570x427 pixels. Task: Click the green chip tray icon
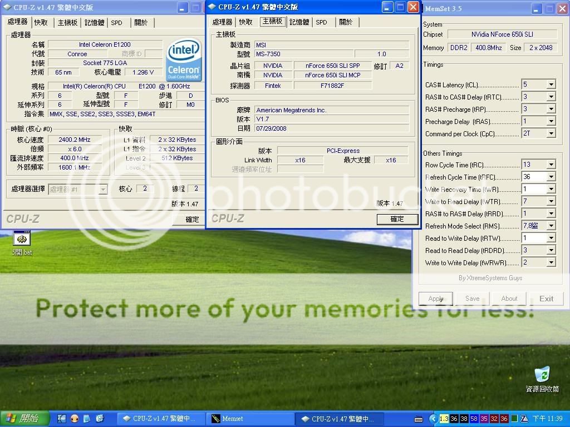pyautogui.click(x=514, y=419)
